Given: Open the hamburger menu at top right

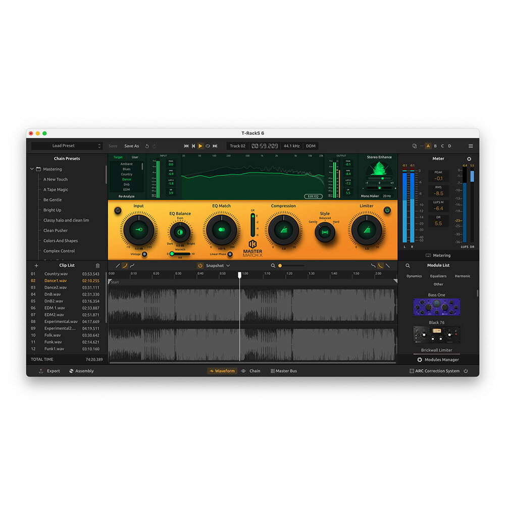Looking at the screenshot, I should 471,146.
